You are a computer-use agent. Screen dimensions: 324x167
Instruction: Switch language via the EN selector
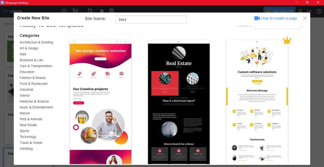tap(309, 11)
